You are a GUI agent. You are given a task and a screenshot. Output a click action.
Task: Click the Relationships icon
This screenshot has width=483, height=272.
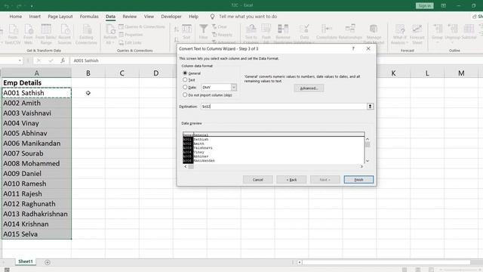350,32
